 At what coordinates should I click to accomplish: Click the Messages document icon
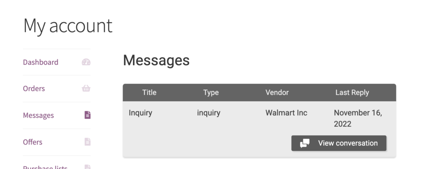click(x=87, y=115)
